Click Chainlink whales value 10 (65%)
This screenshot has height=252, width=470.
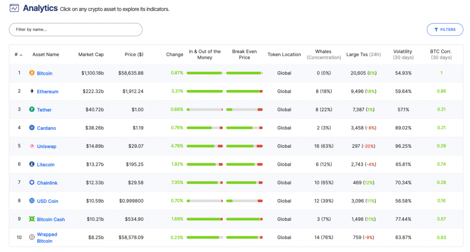324,183
